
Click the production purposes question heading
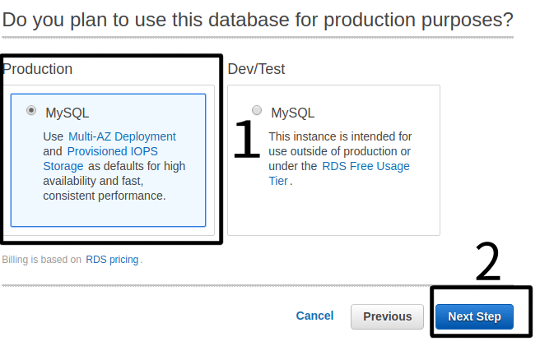[258, 19]
